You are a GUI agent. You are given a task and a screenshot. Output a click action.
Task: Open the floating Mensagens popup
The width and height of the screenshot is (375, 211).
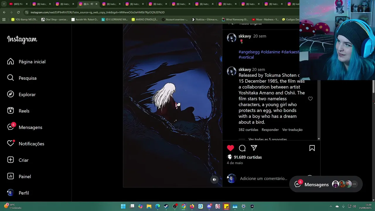(x=326, y=184)
